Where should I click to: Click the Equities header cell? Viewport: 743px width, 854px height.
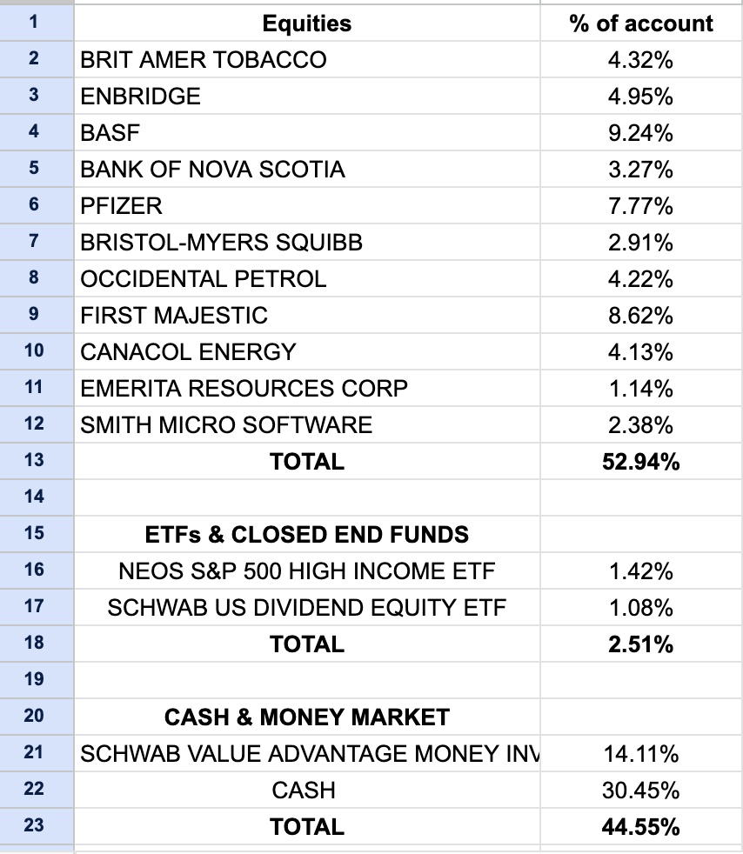[306, 23]
